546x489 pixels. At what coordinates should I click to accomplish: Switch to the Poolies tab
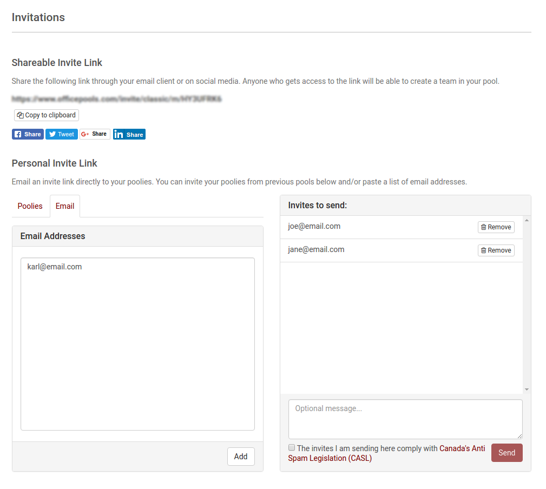30,206
